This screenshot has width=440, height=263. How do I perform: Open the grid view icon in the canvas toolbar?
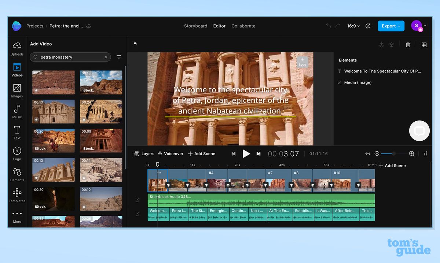424,45
